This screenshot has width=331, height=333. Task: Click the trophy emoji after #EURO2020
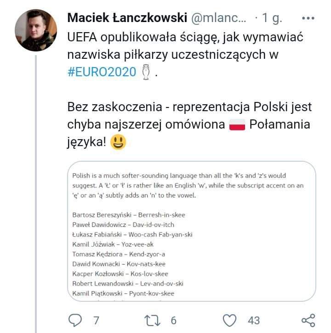coord(146,72)
